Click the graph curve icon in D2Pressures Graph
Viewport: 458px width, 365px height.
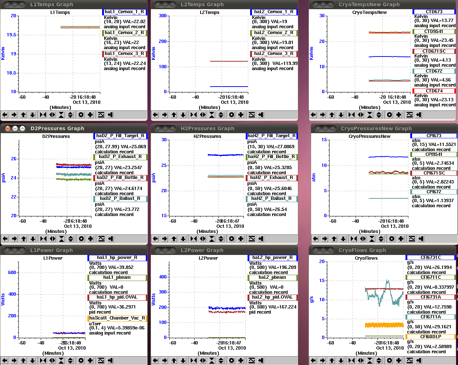[101, 239]
